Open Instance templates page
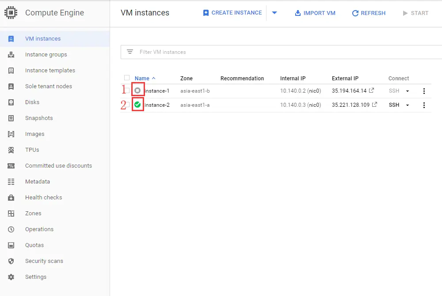This screenshot has width=442, height=296. coord(50,71)
